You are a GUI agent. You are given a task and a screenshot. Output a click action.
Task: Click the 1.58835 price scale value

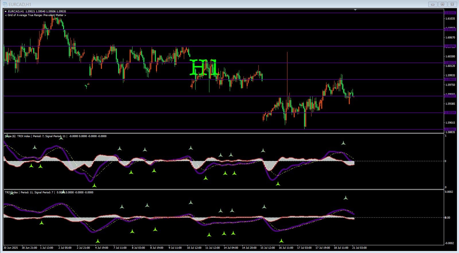450,132
